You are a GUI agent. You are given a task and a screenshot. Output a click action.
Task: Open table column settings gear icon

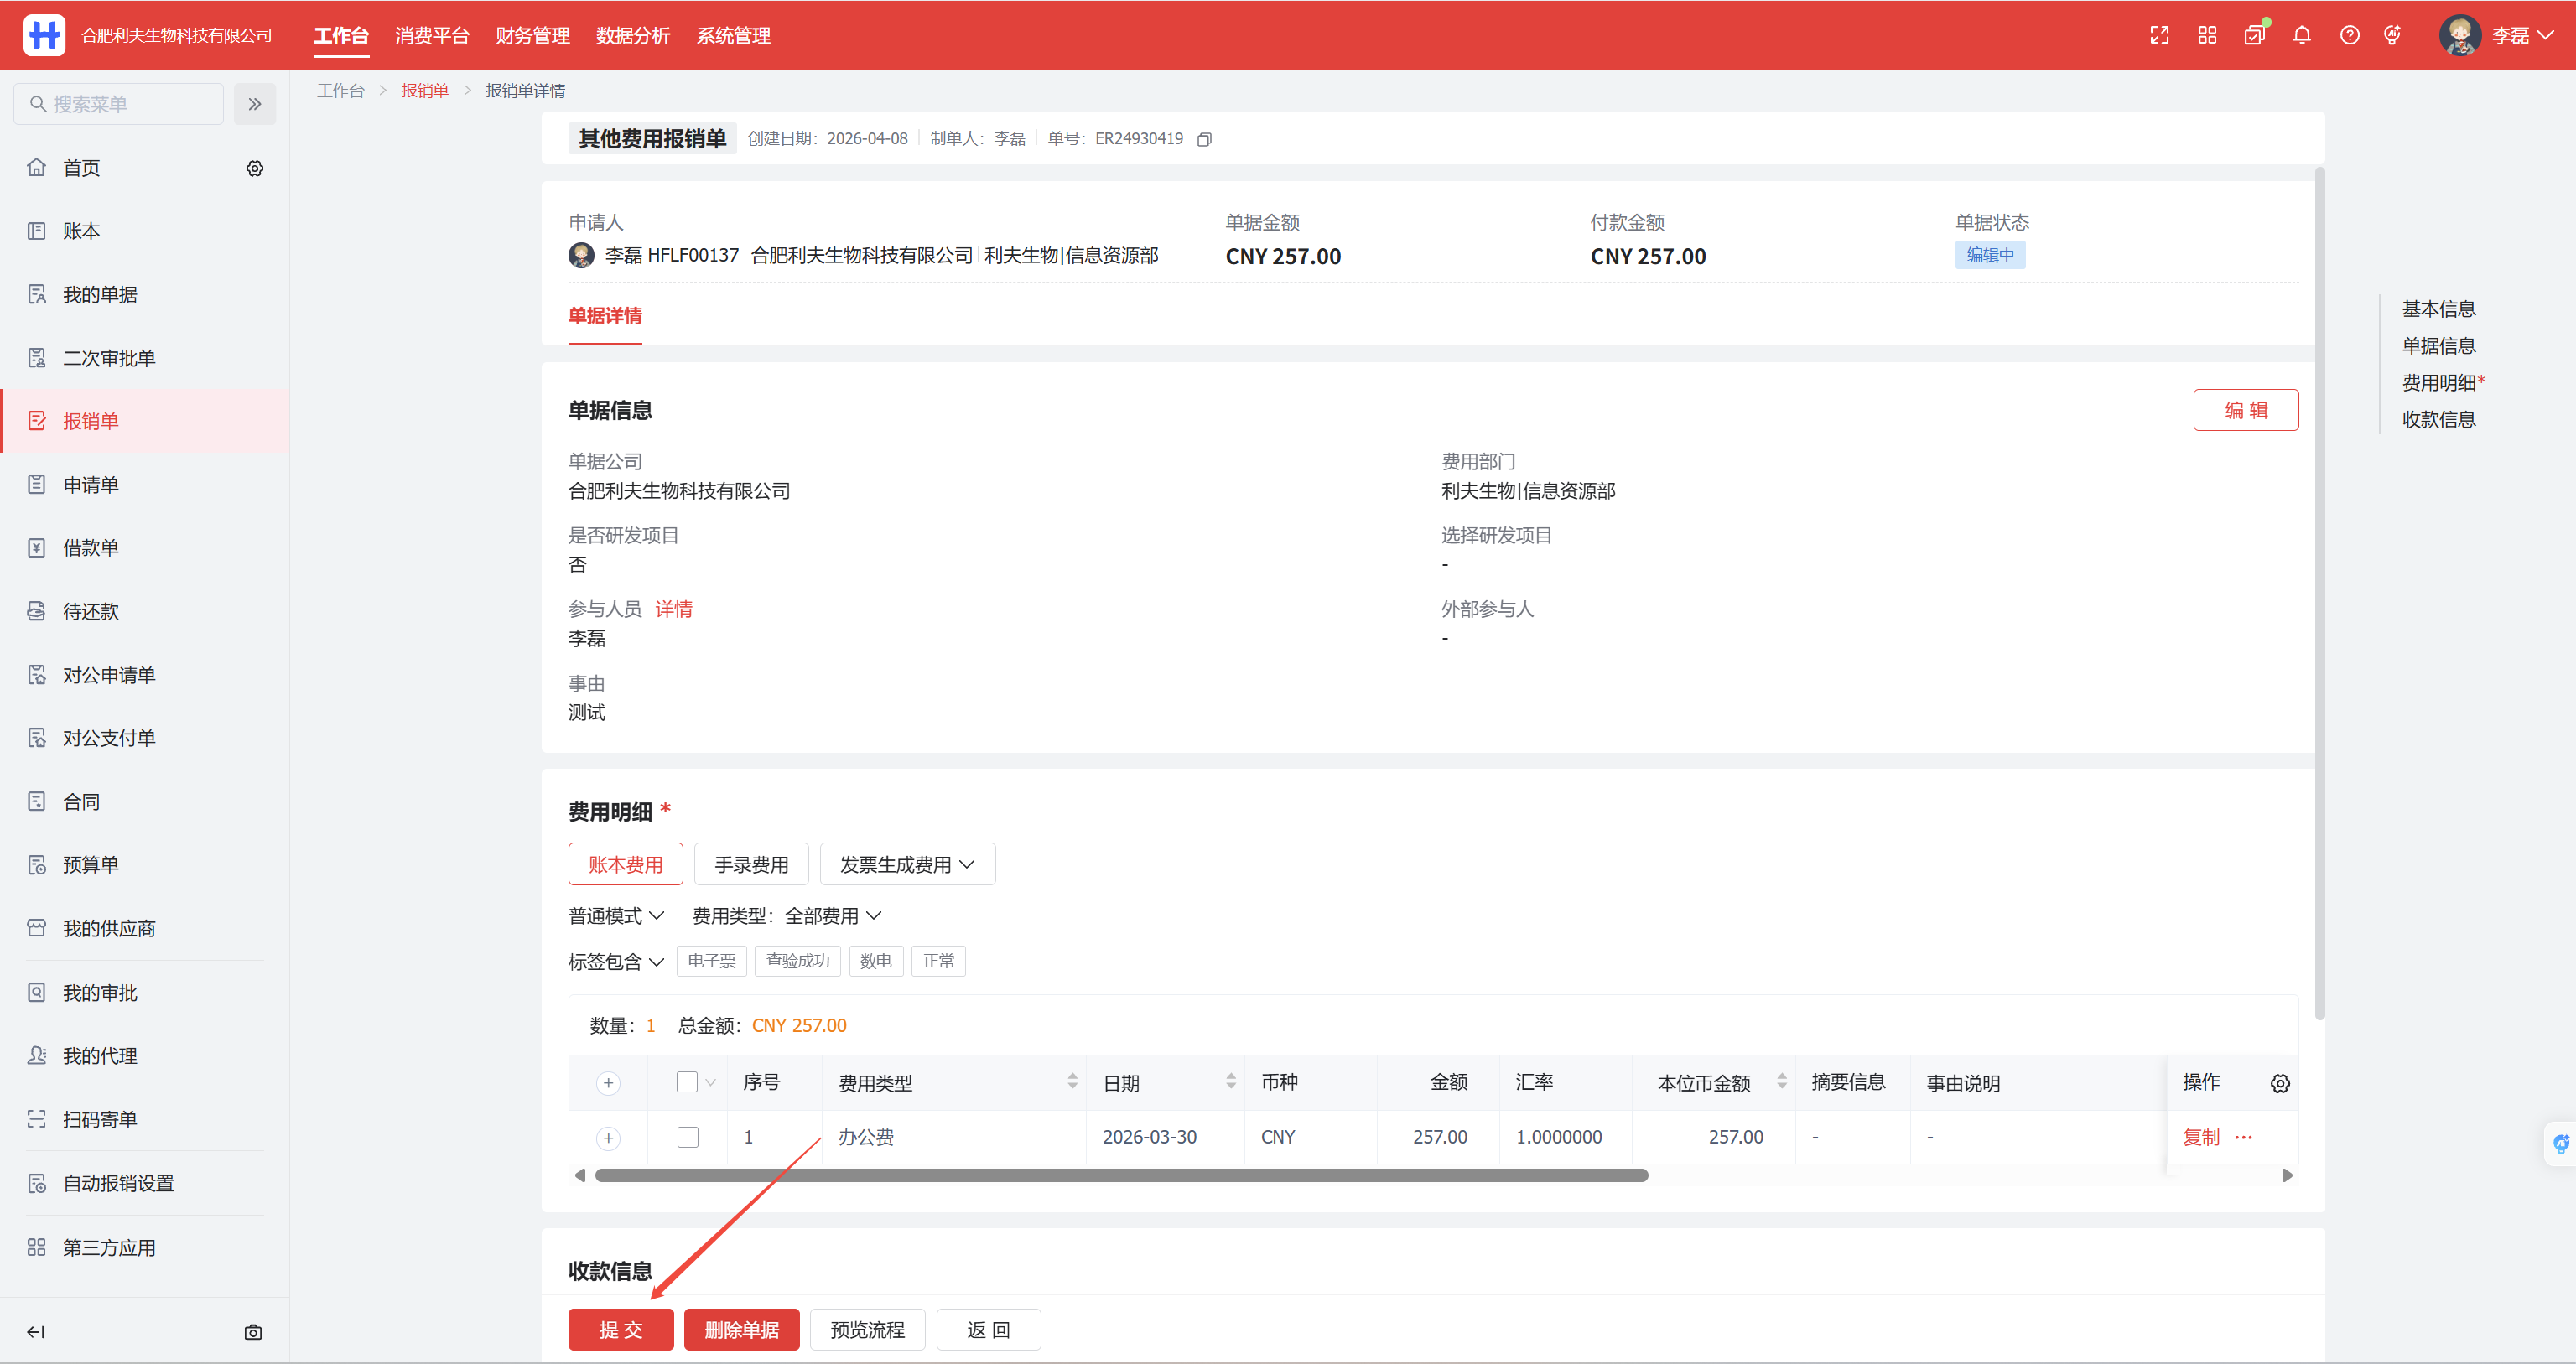pos(2279,1083)
